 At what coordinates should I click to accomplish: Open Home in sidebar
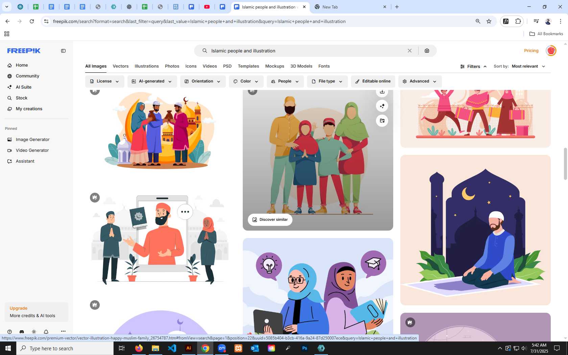[x=22, y=65]
